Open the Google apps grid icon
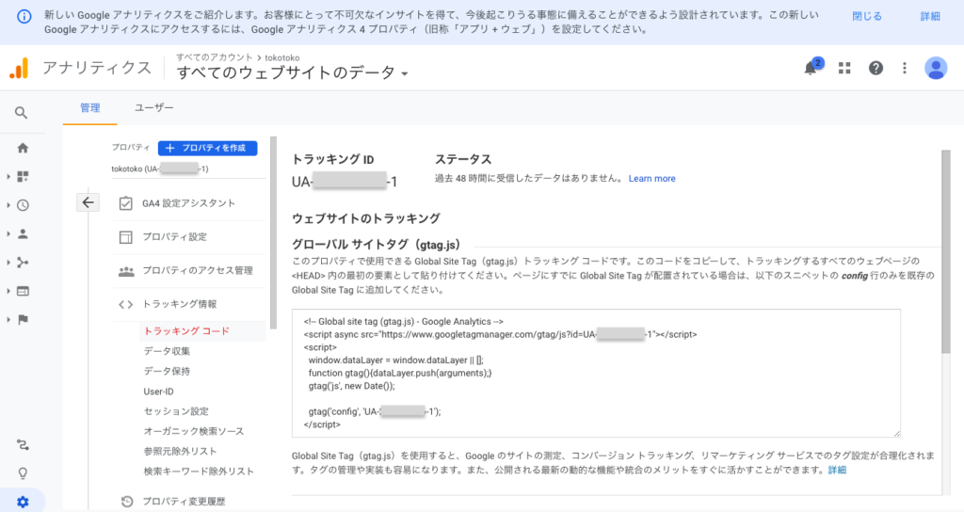This screenshot has height=512, width=964. point(844,68)
